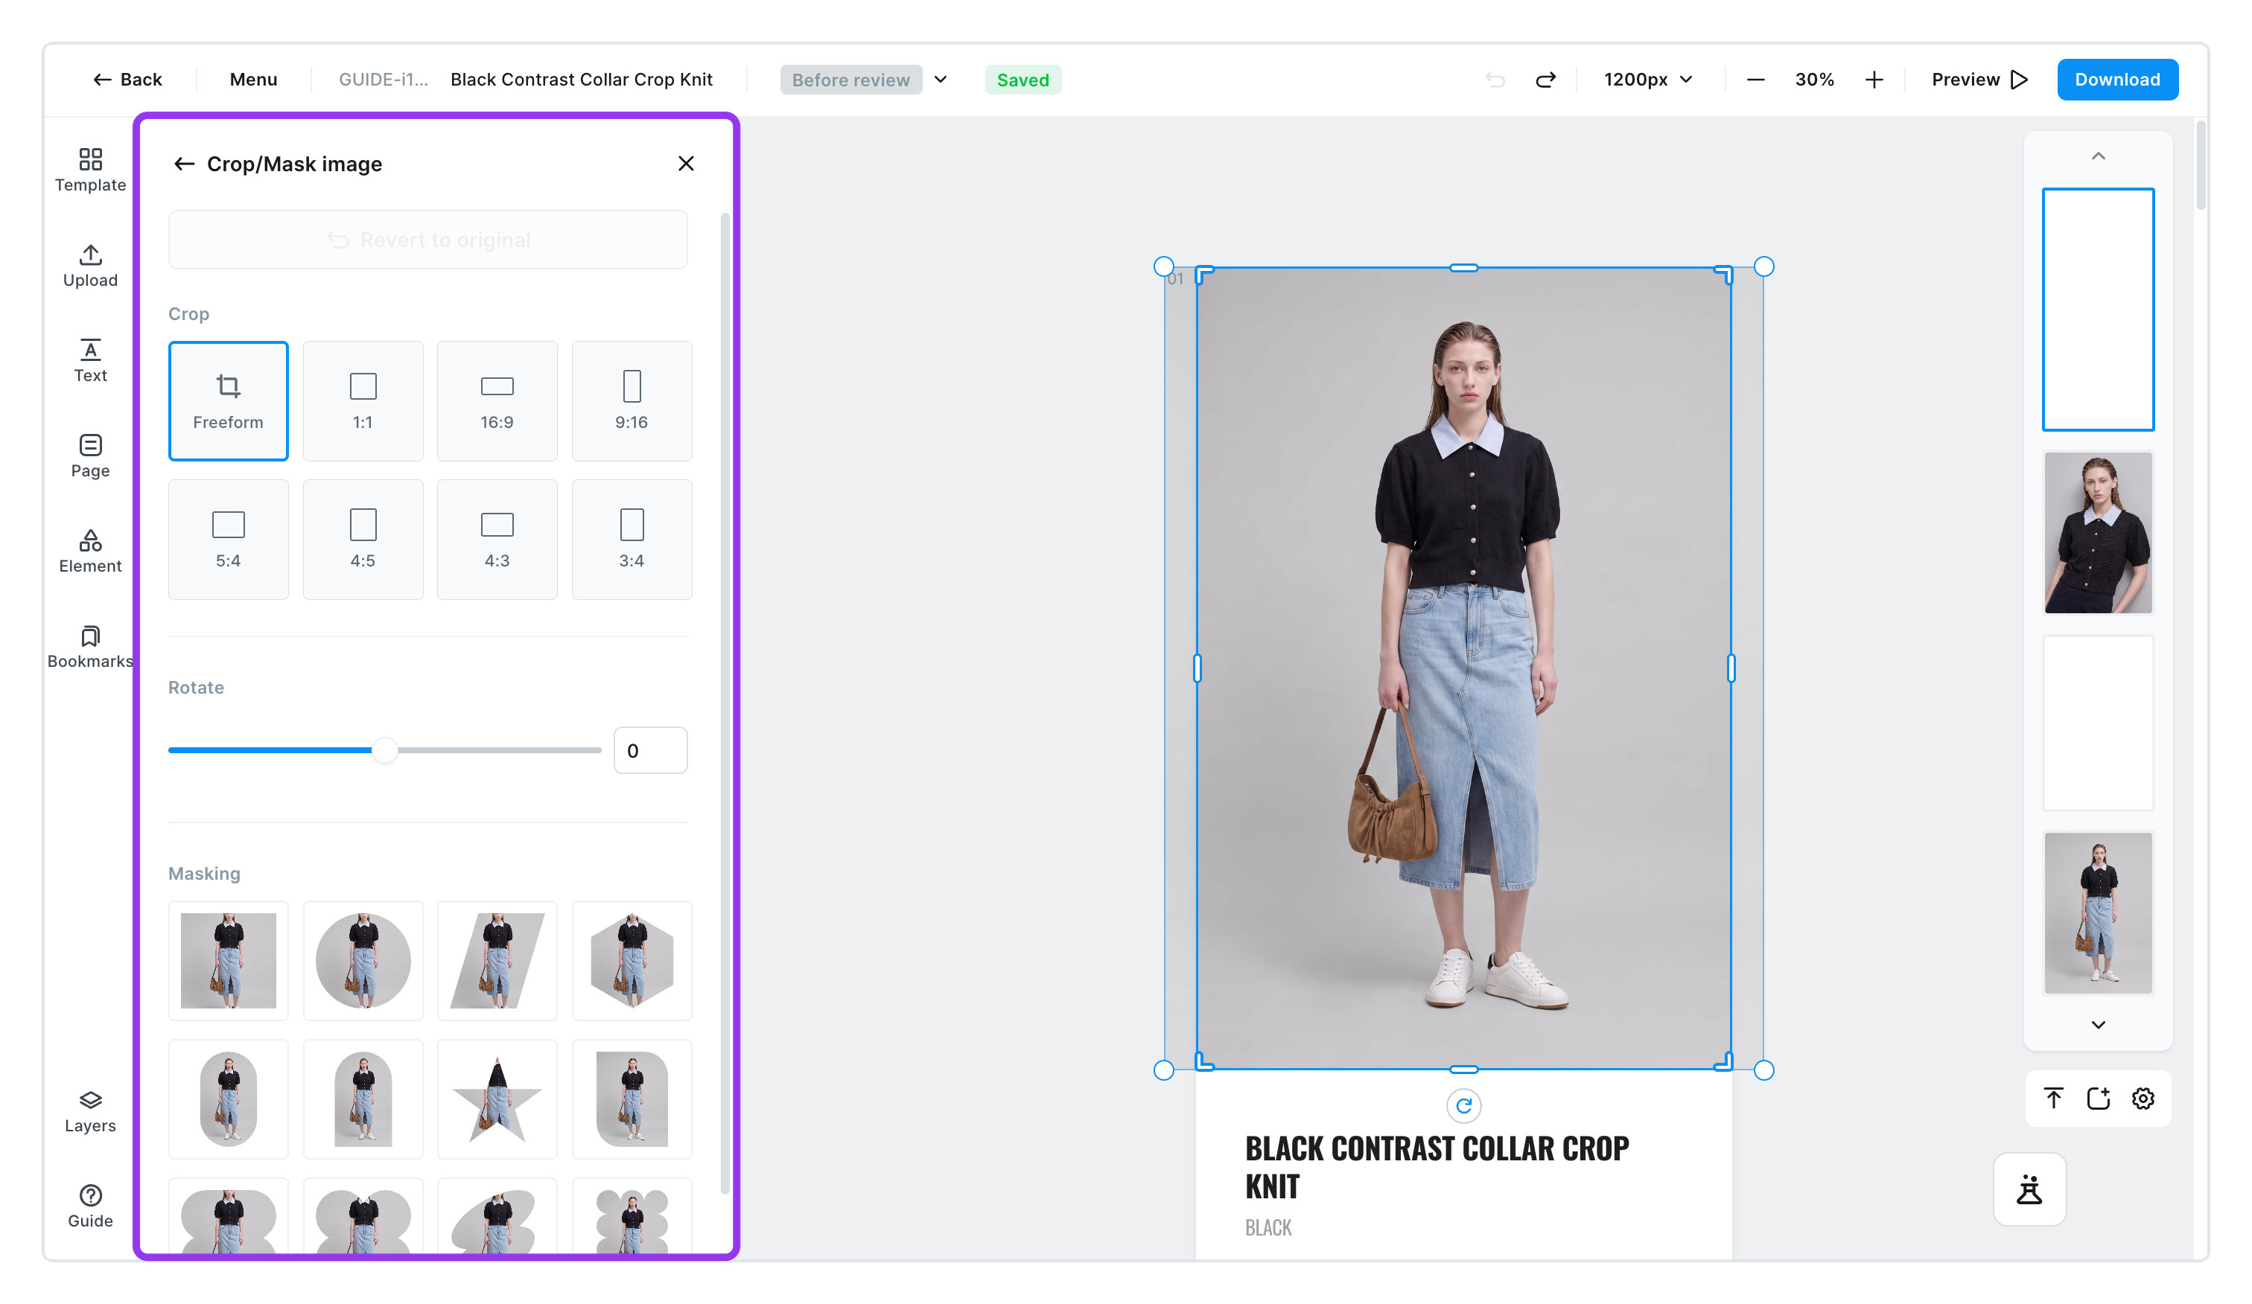Zoom out with the minus icon
This screenshot has width=2252, height=1304.
pyautogui.click(x=1755, y=80)
